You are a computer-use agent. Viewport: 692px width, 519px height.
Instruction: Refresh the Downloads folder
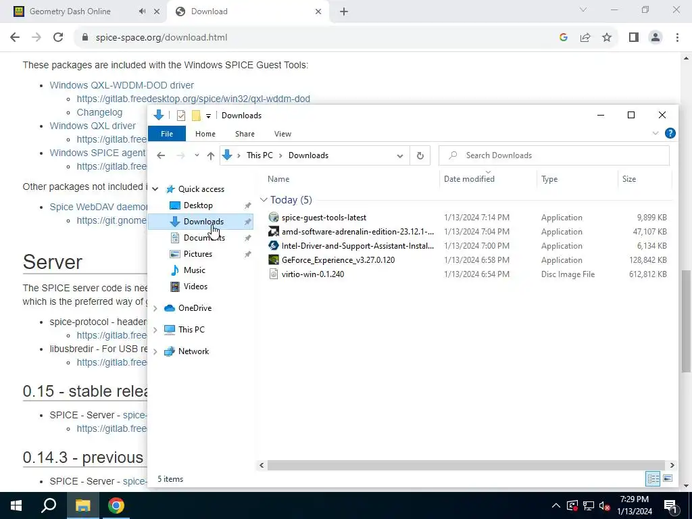[420, 155]
